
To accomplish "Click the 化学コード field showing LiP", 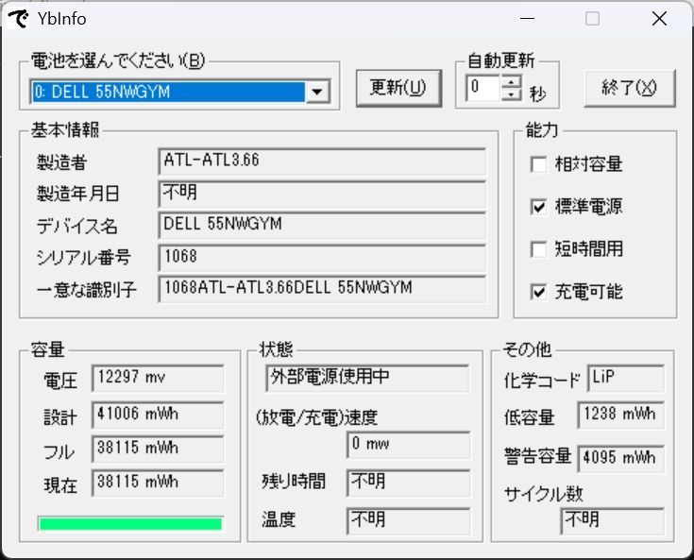I will (625, 378).
